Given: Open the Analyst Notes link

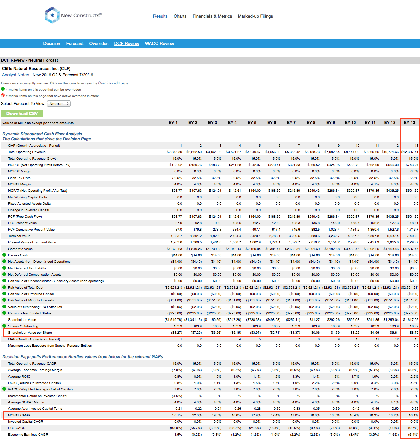Looking at the screenshot, I should coord(15,75).
